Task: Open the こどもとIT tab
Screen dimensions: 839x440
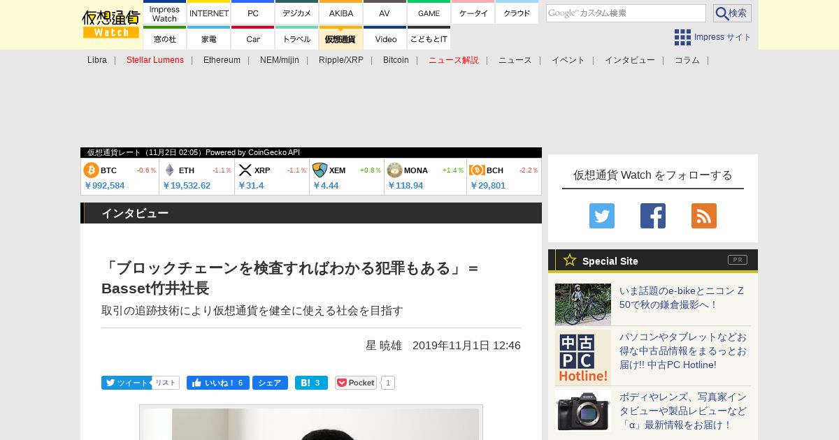Action: pos(429,38)
